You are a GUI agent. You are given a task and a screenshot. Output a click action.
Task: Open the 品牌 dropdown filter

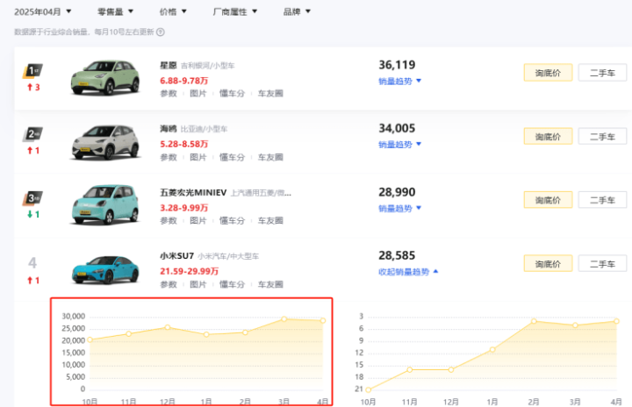coord(297,11)
